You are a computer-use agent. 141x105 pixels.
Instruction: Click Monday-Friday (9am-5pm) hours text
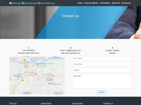coord(29,53)
